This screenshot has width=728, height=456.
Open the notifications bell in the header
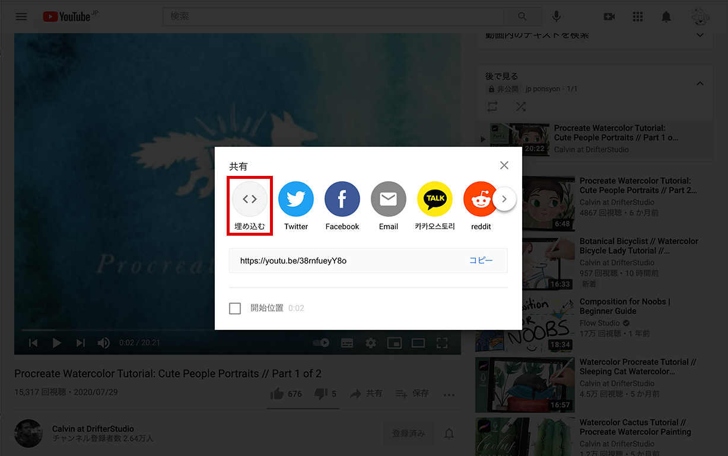pos(666,17)
